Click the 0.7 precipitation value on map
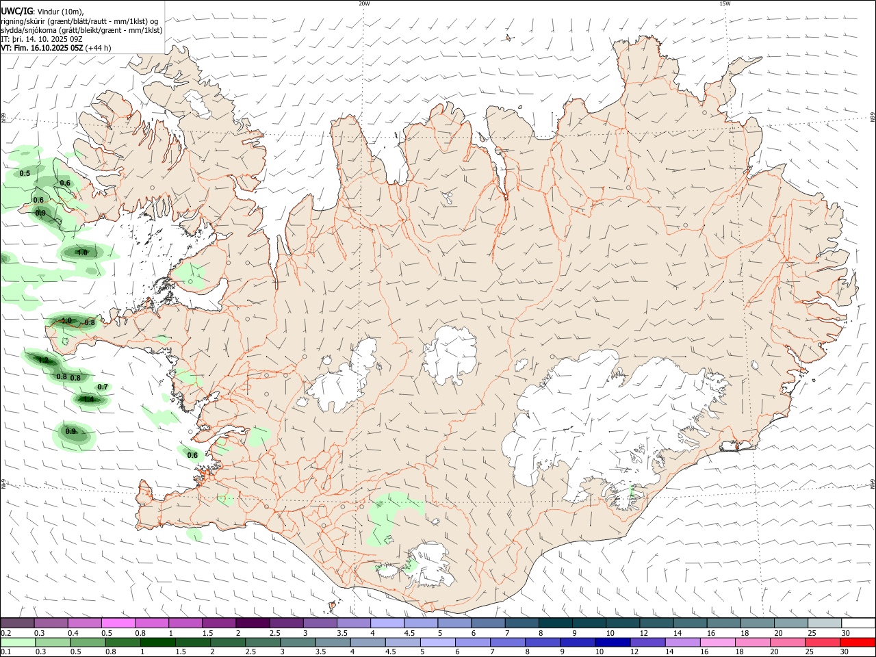876x657 pixels. 103,387
